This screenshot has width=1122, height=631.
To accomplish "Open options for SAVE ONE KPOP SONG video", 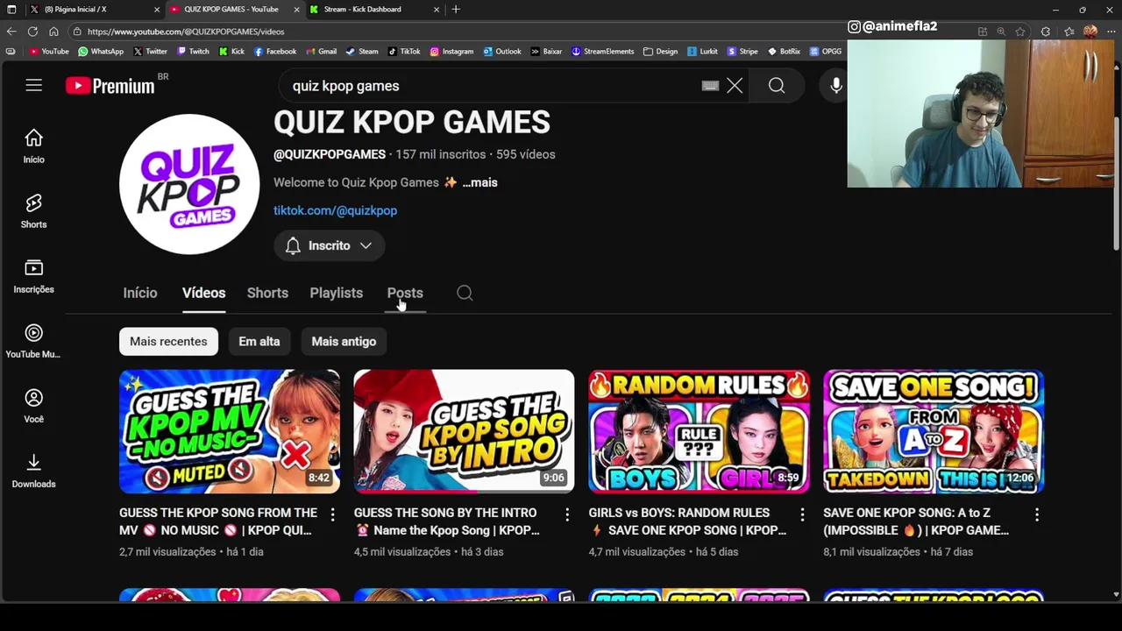I will (x=1037, y=514).
